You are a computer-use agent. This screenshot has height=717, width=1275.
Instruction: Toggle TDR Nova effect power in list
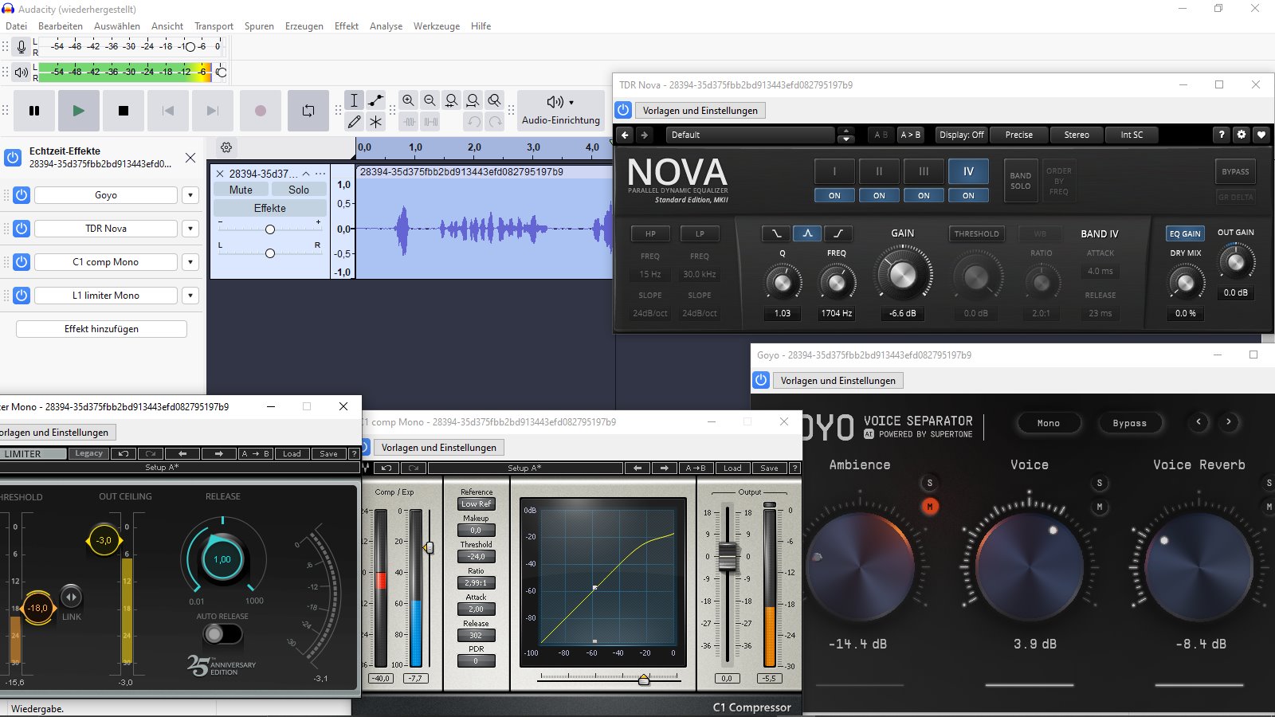[22, 229]
